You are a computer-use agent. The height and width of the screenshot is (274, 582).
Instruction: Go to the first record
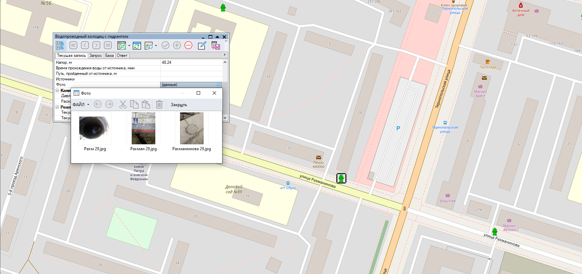tap(73, 45)
